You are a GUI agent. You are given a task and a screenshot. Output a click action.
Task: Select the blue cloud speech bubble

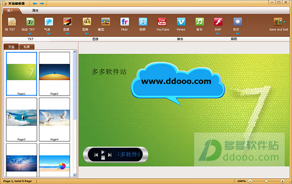point(178,84)
